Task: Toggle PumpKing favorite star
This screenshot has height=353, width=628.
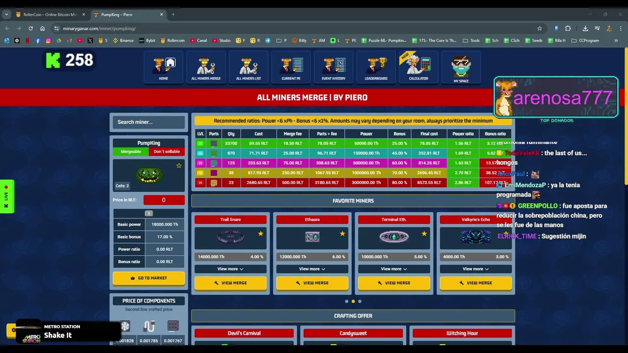Action: pos(179,166)
